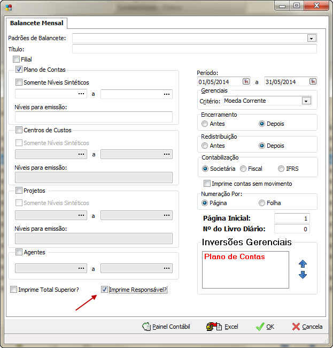Open lookup for second Plano de Contas field
333x348 pixels.
pos(167,94)
